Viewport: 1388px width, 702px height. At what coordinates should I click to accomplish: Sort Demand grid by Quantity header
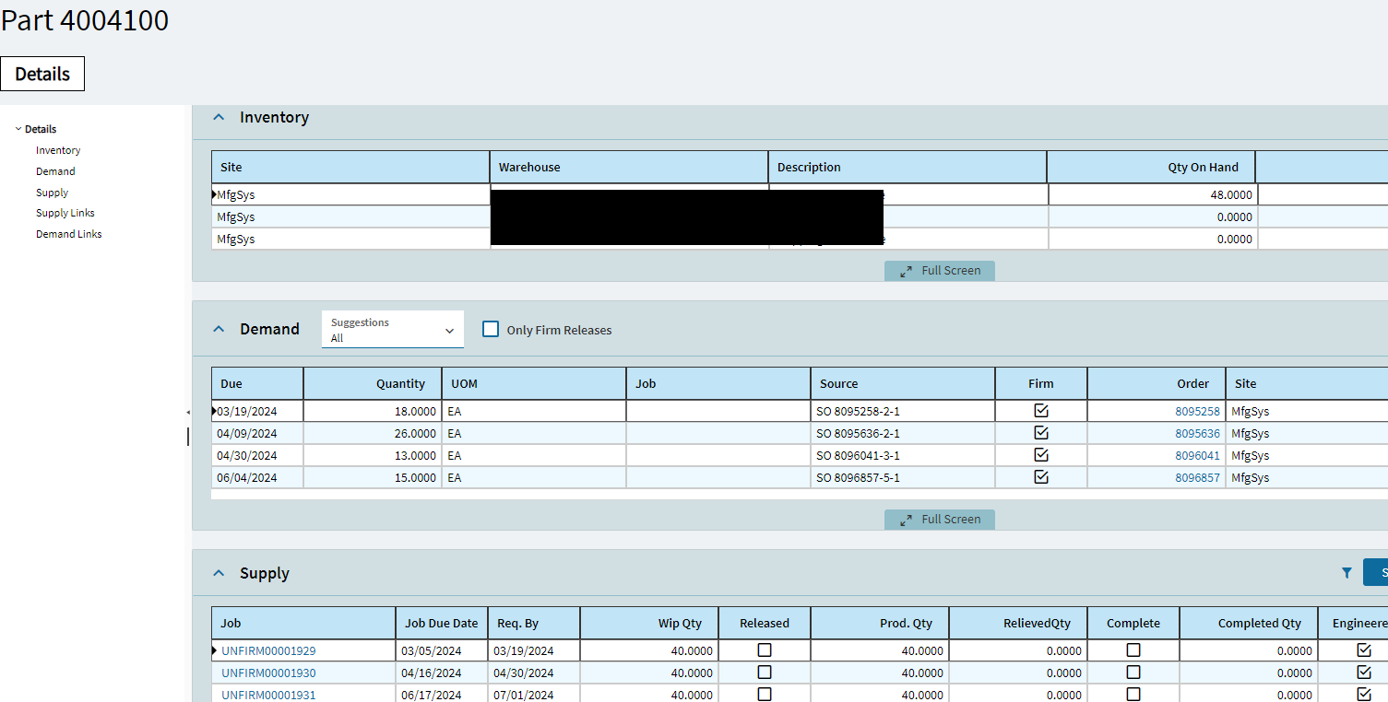pyautogui.click(x=373, y=383)
